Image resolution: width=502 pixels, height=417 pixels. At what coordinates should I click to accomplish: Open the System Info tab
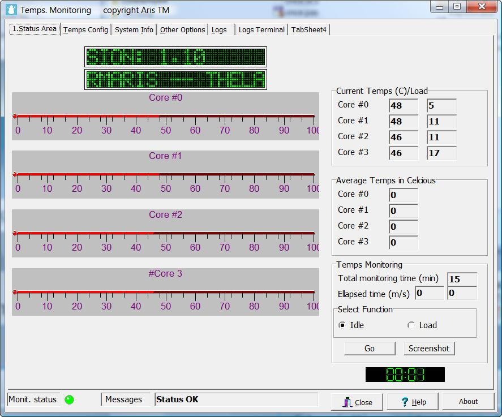pyautogui.click(x=134, y=30)
